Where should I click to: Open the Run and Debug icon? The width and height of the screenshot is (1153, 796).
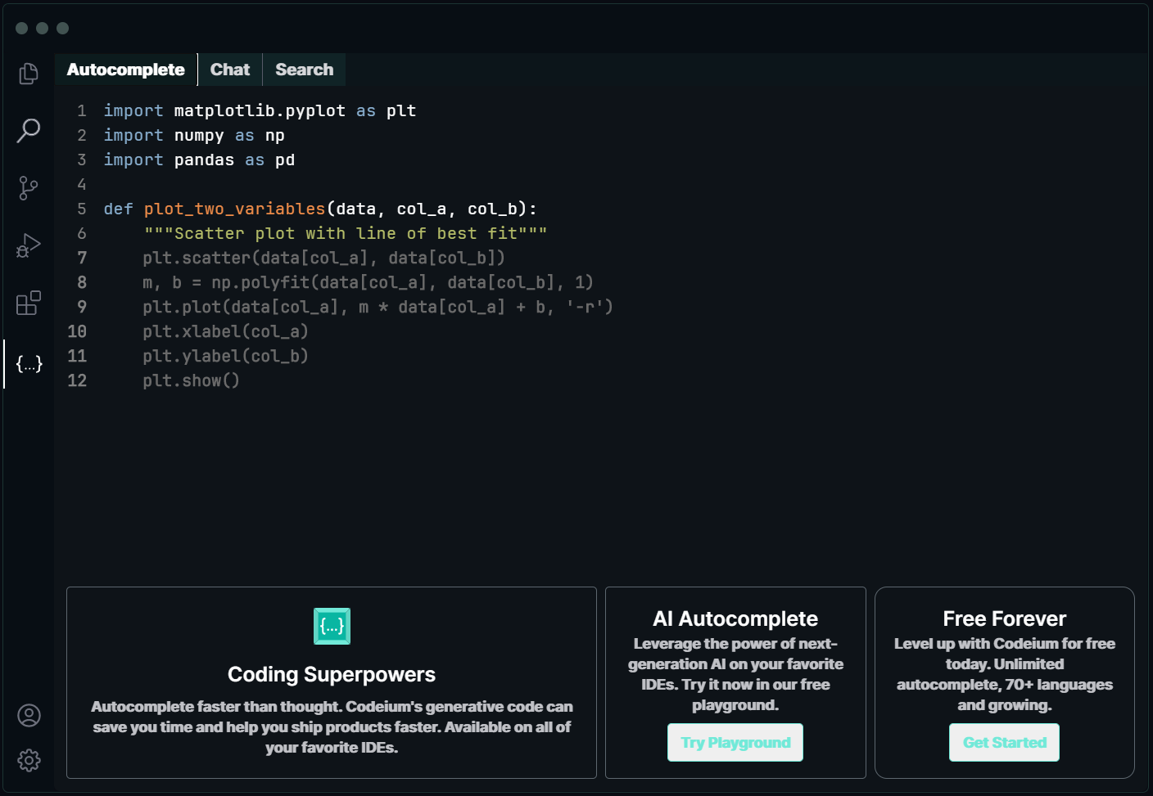(29, 245)
